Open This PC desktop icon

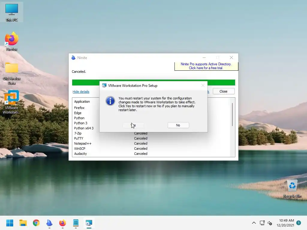[12, 12]
